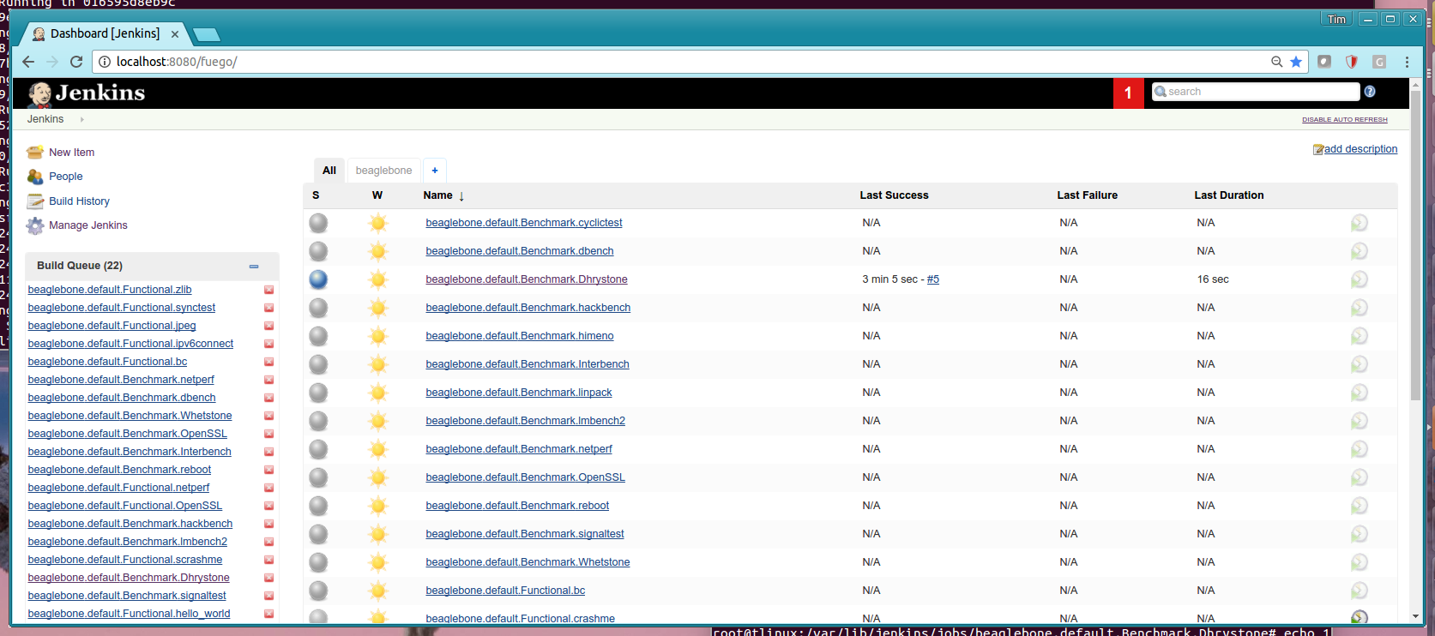This screenshot has height=636, width=1435.
Task: Sort by Last Success column
Action: point(894,195)
